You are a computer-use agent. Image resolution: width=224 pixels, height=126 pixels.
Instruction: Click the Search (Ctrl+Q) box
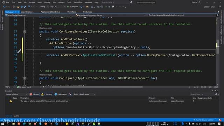(x=115, y=2)
